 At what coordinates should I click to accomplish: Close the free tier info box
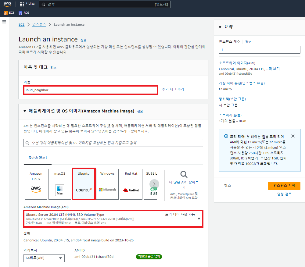(293, 136)
